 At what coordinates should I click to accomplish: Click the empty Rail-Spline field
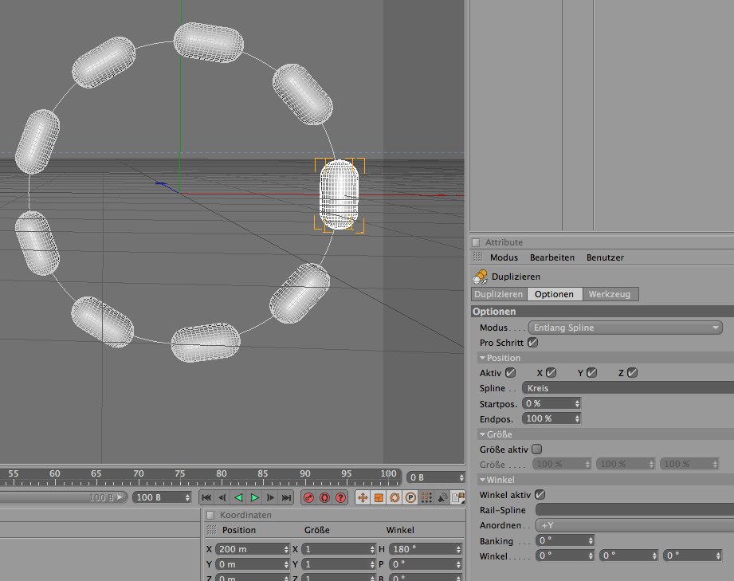[x=634, y=510]
